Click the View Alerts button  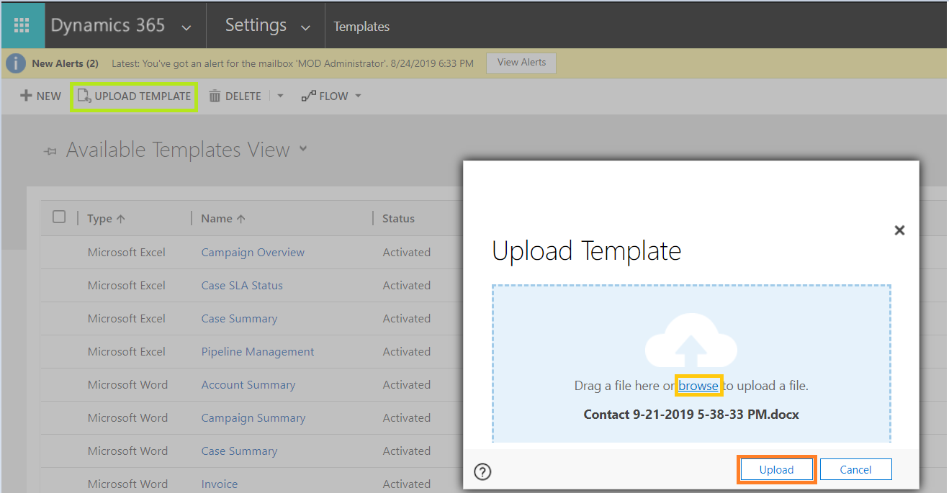(521, 63)
